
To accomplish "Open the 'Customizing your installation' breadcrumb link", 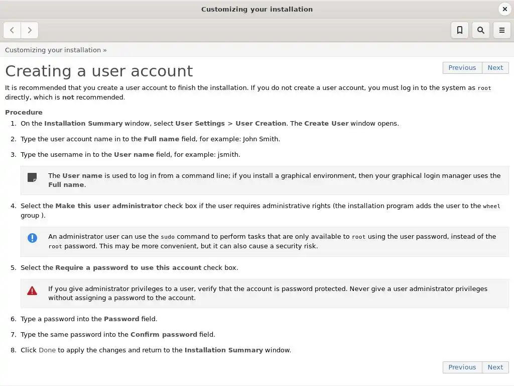I will (x=53, y=50).
